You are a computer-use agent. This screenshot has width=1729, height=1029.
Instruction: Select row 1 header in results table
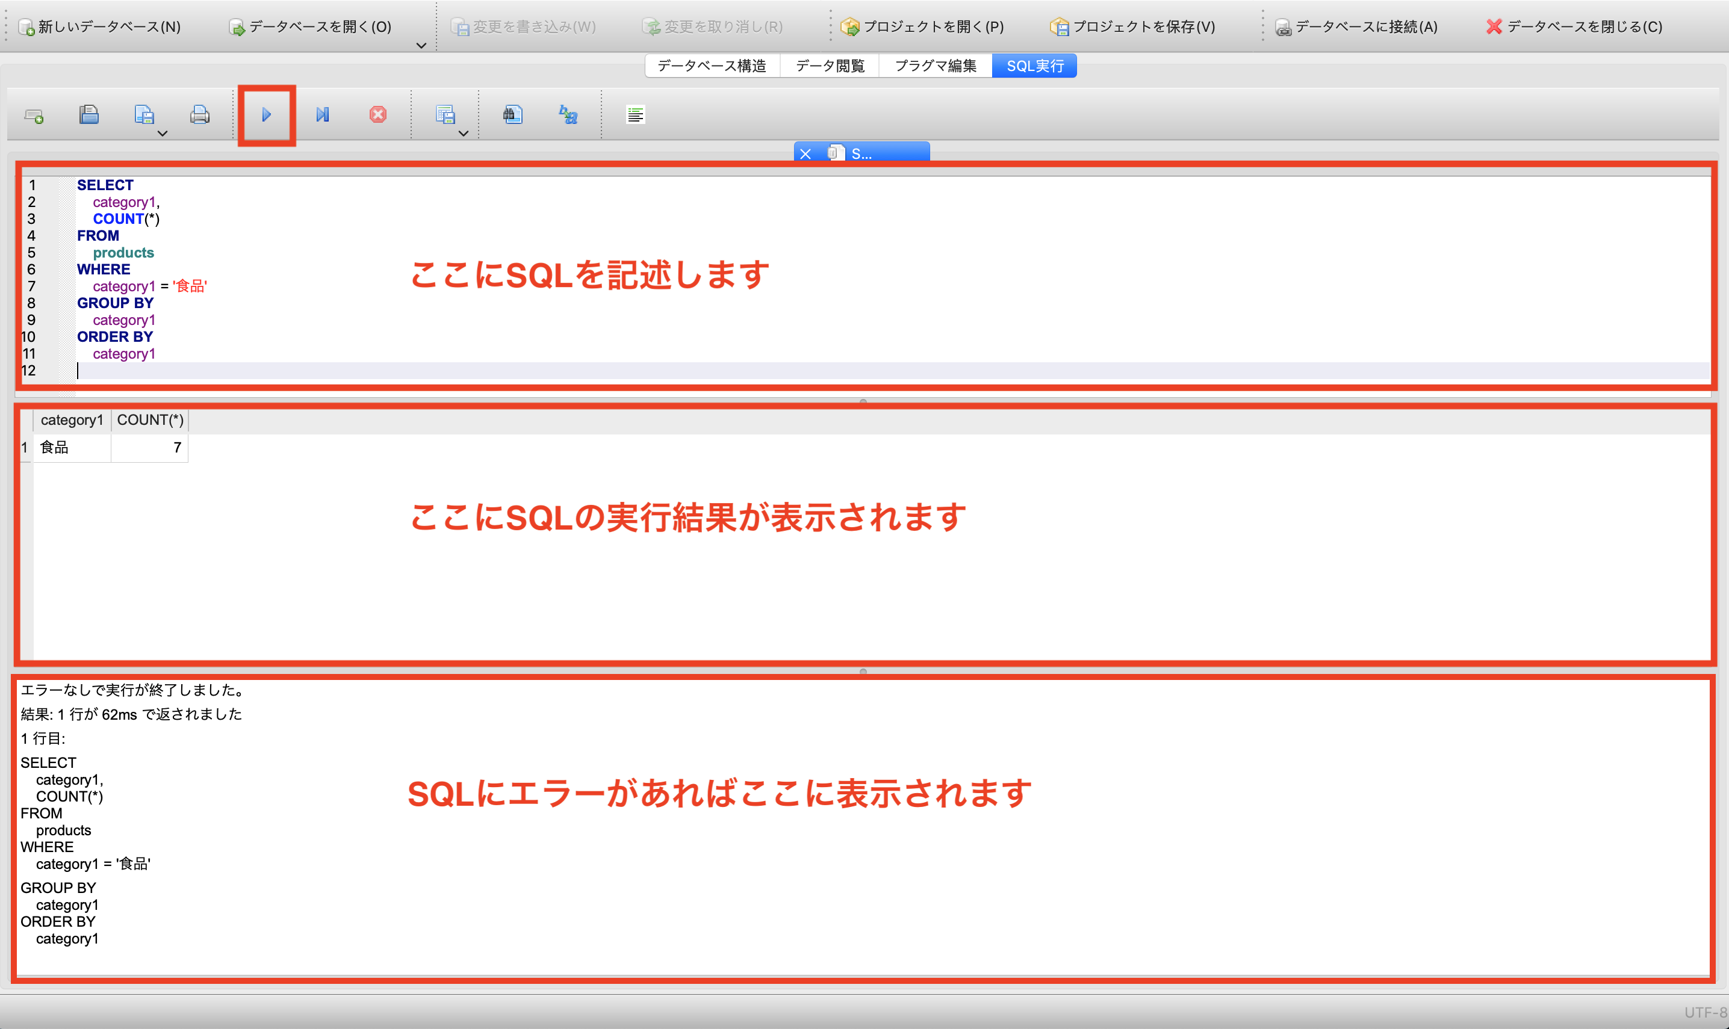coord(25,448)
